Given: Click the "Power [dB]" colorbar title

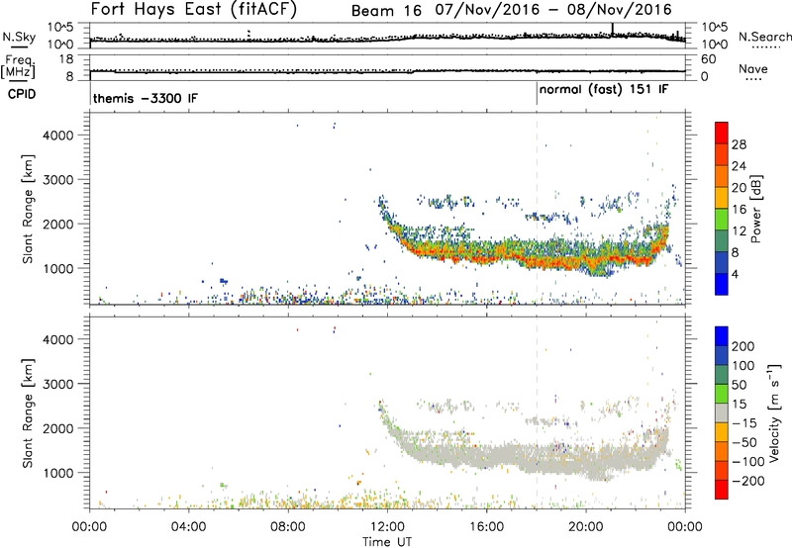Looking at the screenshot, I should (755, 209).
